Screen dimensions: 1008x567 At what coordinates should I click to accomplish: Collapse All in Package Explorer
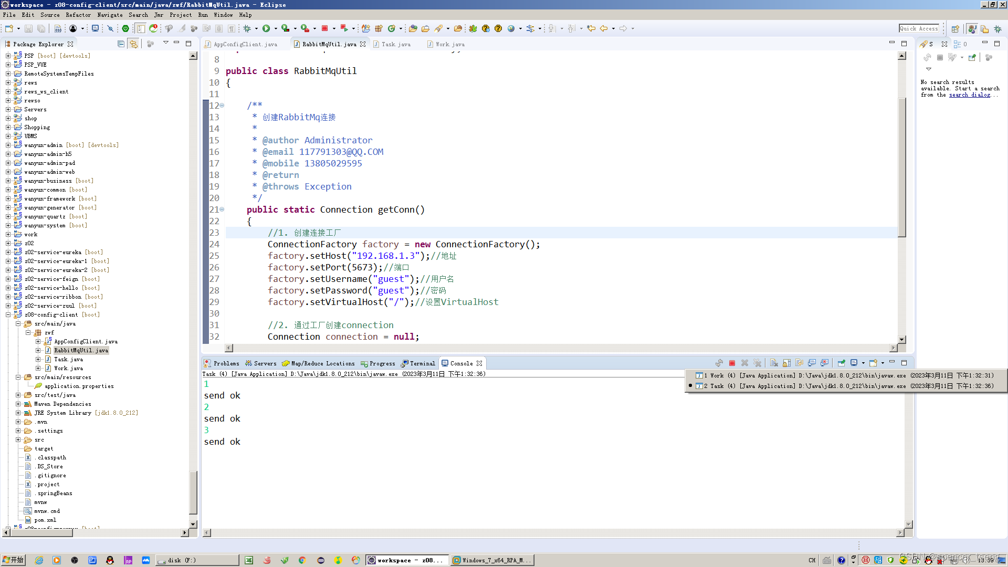tap(120, 44)
